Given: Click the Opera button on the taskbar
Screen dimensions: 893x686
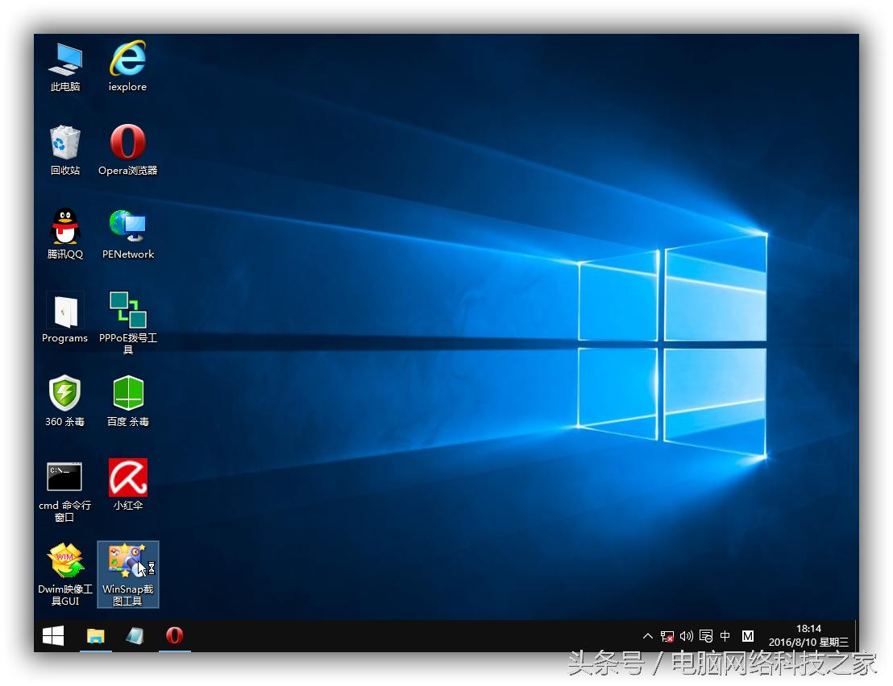Looking at the screenshot, I should (174, 636).
